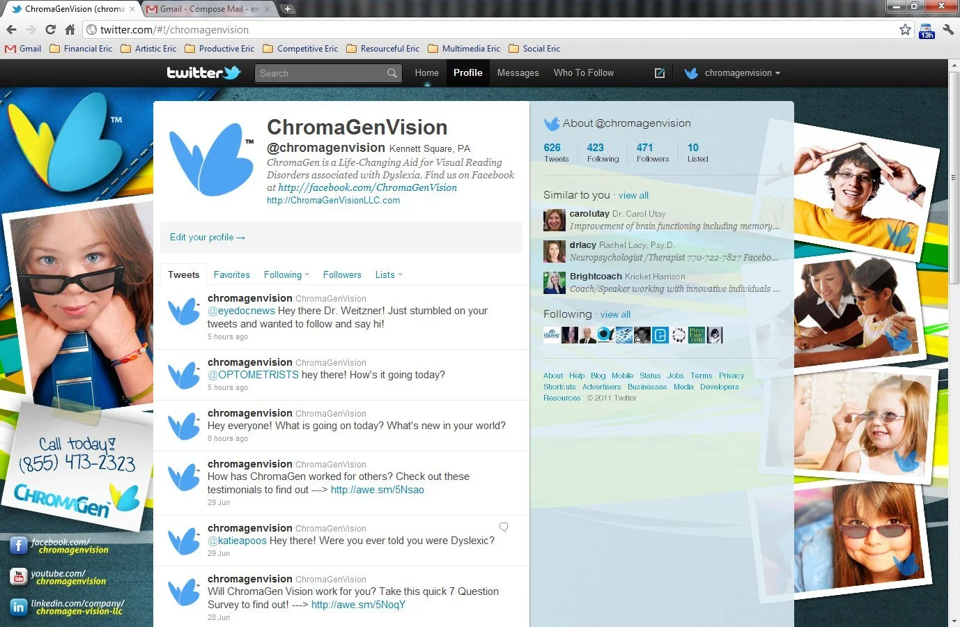The width and height of the screenshot is (960, 627).
Task: Click Brightcoach profile avatar
Action: pyautogui.click(x=555, y=283)
